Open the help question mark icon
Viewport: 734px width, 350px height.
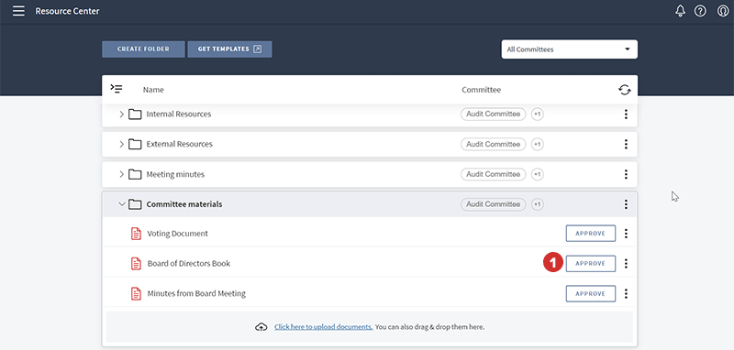click(700, 11)
